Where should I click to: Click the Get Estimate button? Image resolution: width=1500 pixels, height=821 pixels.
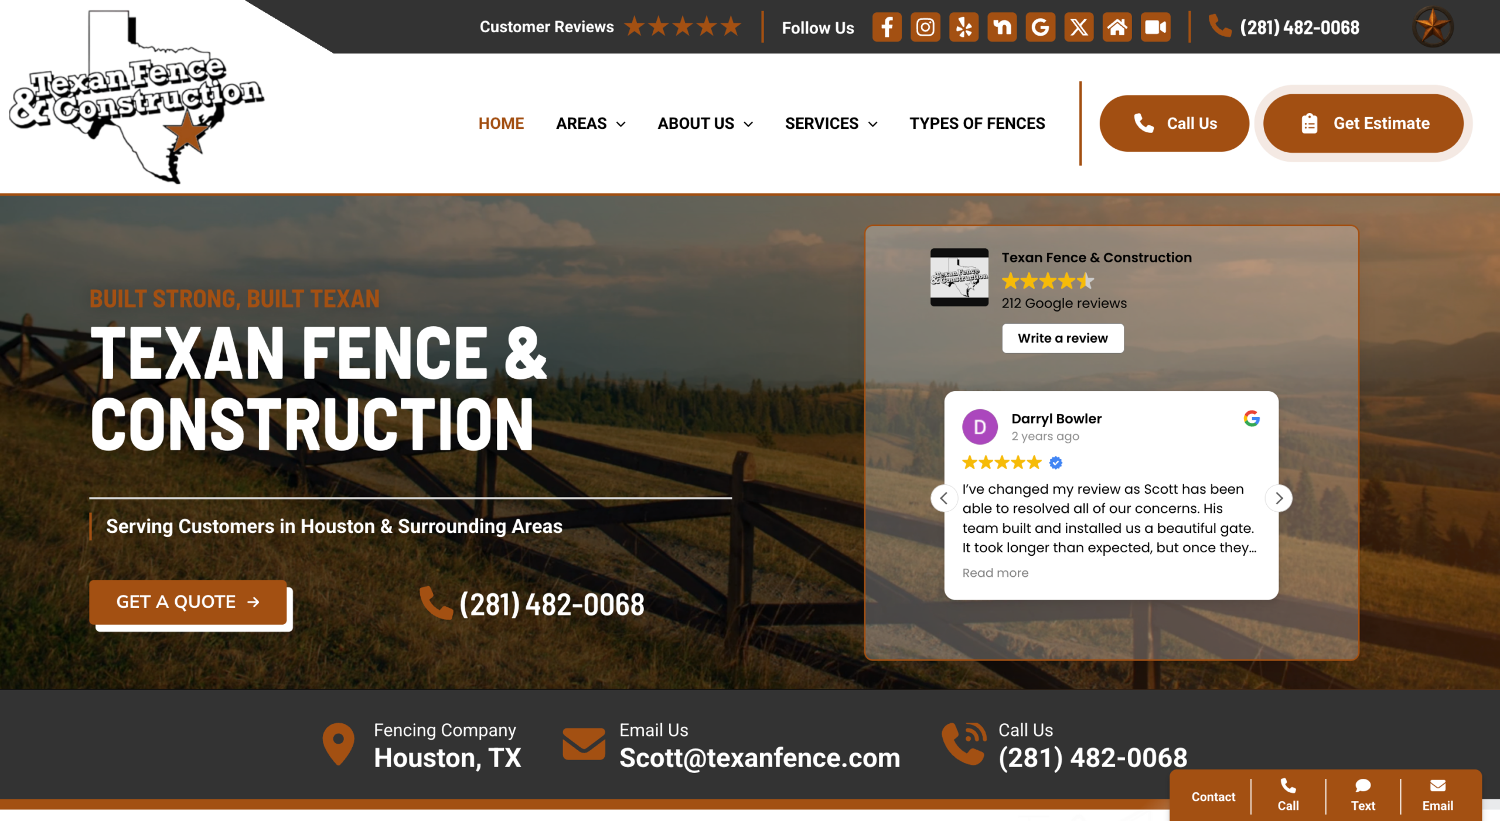pyautogui.click(x=1363, y=124)
